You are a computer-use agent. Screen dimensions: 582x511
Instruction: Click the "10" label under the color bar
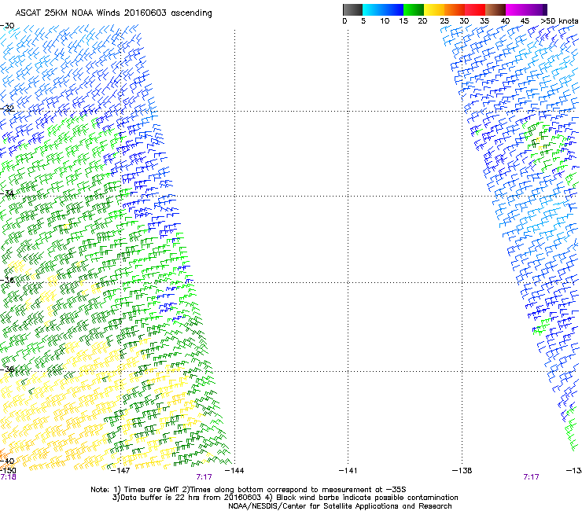click(x=385, y=21)
